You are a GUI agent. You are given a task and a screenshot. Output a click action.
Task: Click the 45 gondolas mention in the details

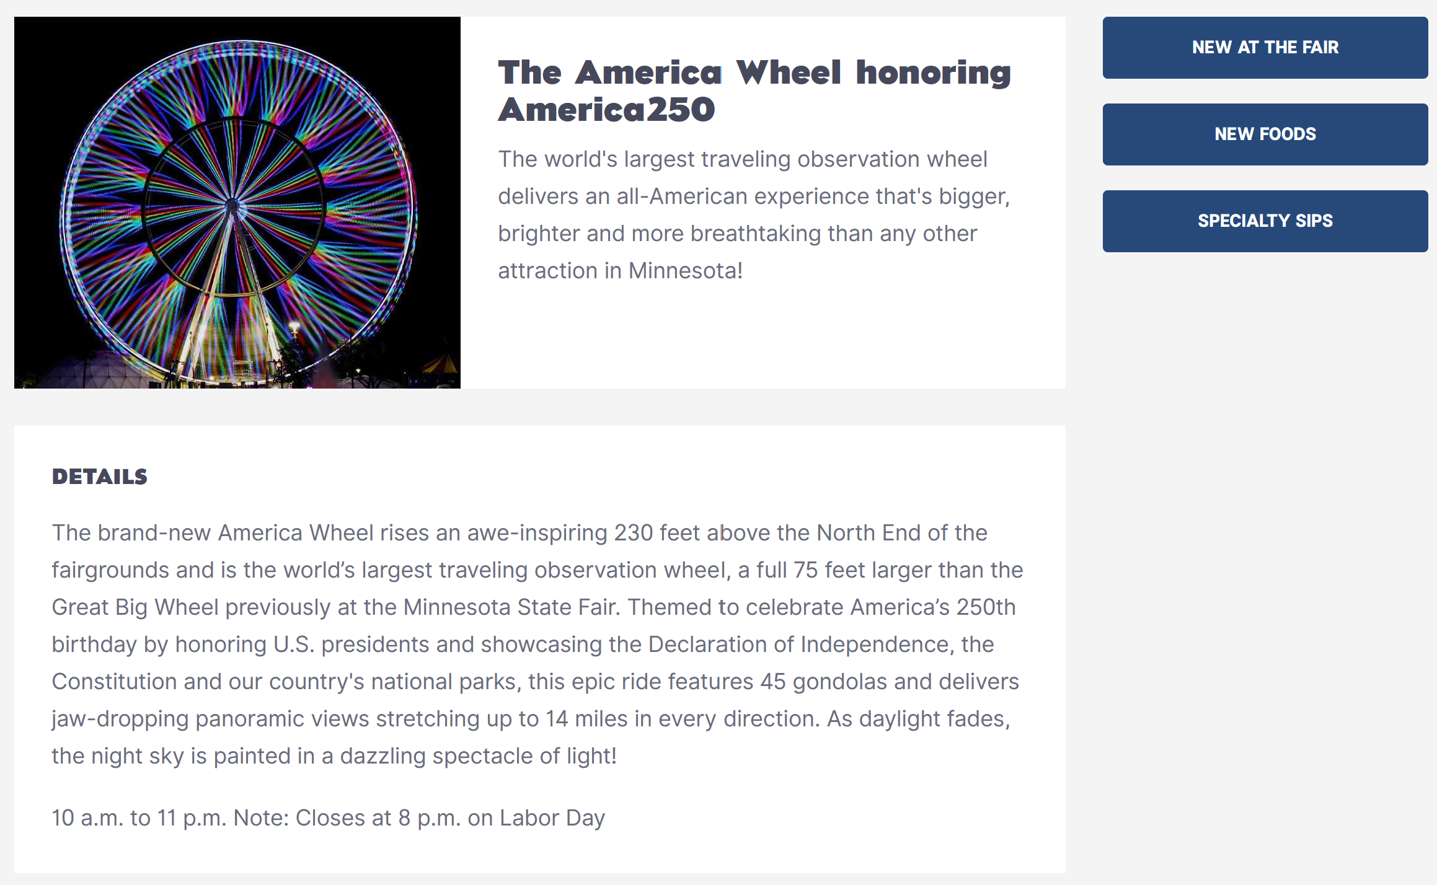coord(824,682)
